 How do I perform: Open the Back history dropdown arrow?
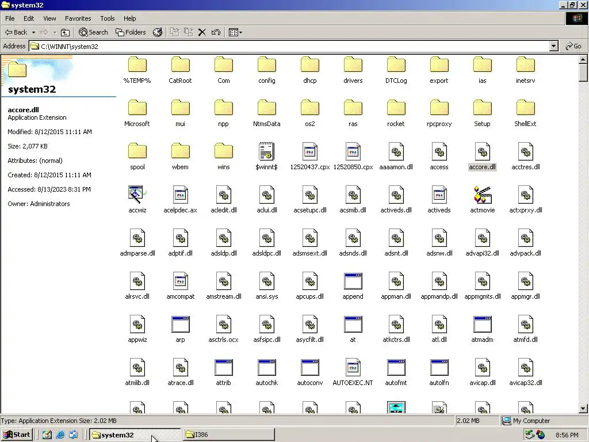(x=33, y=32)
